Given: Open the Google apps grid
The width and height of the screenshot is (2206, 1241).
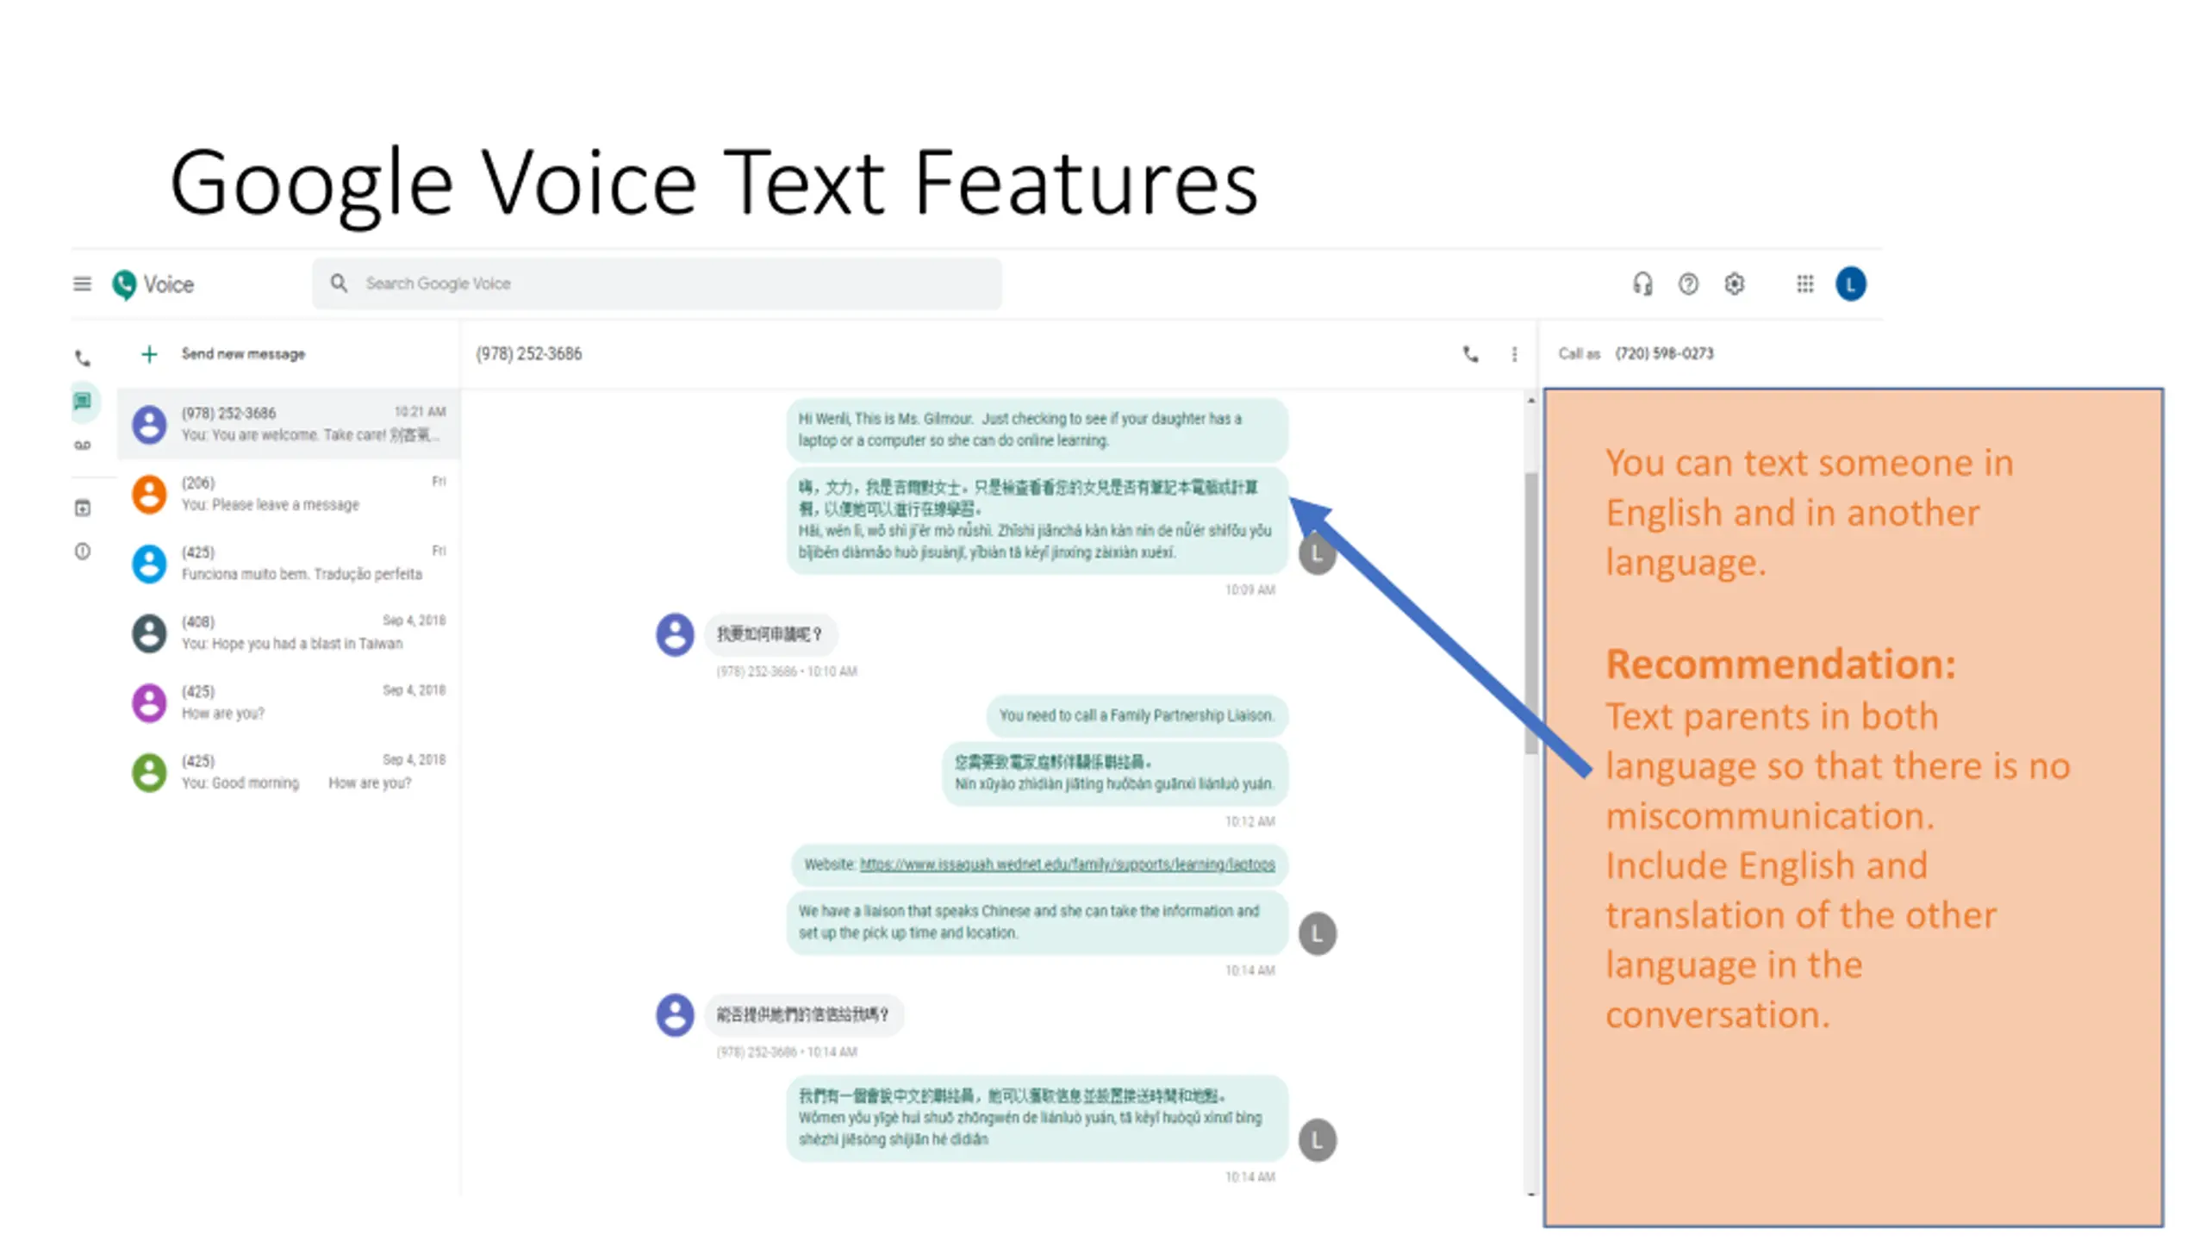Looking at the screenshot, I should point(1804,284).
